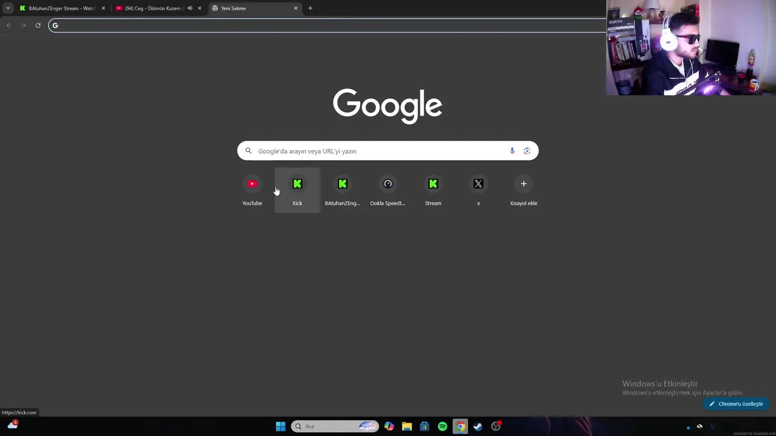Start voice search with the microphone icon
This screenshot has width=776, height=436.
tap(512, 151)
